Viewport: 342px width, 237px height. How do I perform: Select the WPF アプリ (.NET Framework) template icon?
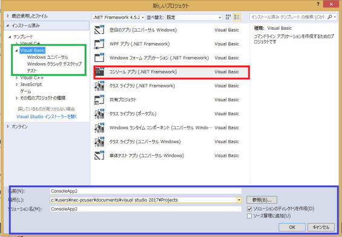tap(99, 44)
